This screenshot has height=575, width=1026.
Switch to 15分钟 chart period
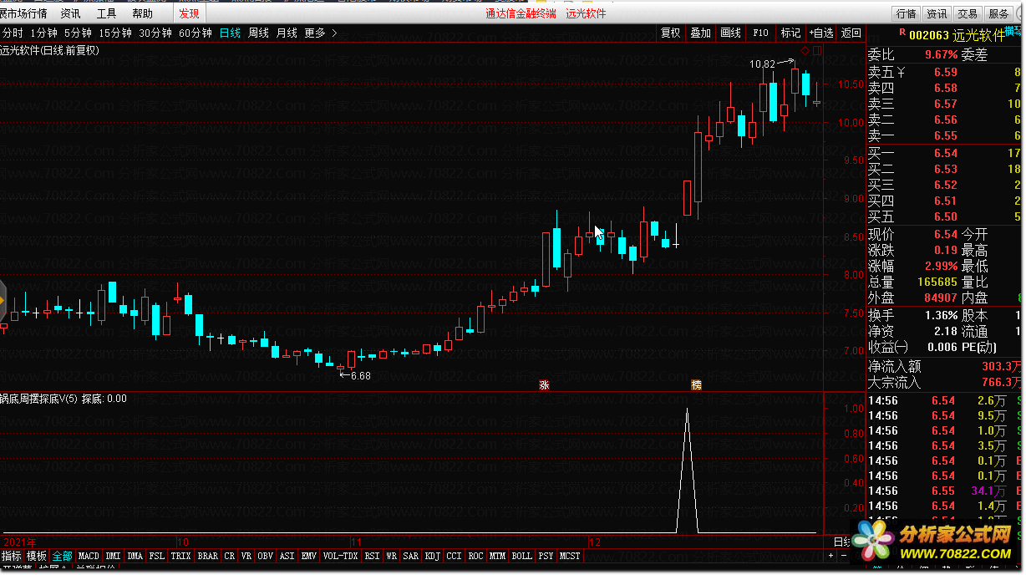tap(115, 33)
